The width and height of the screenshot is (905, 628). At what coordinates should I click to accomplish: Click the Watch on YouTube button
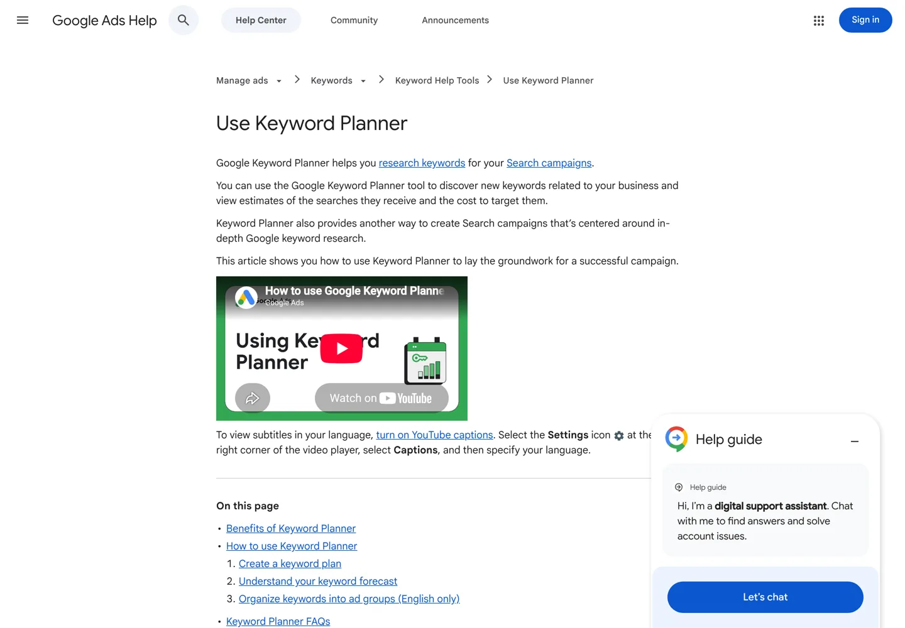click(x=381, y=398)
